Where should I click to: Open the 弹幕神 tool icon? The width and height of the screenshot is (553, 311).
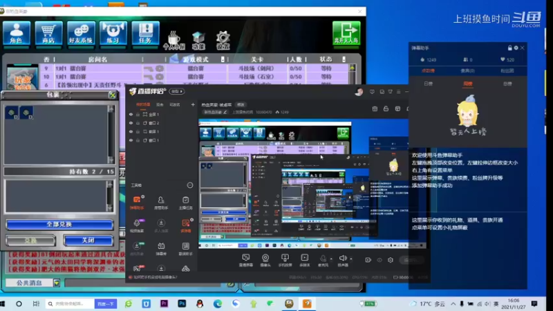[161, 248]
